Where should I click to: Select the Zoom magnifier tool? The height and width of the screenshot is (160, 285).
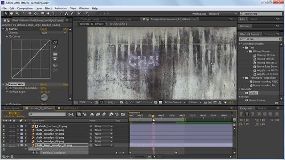17,13
